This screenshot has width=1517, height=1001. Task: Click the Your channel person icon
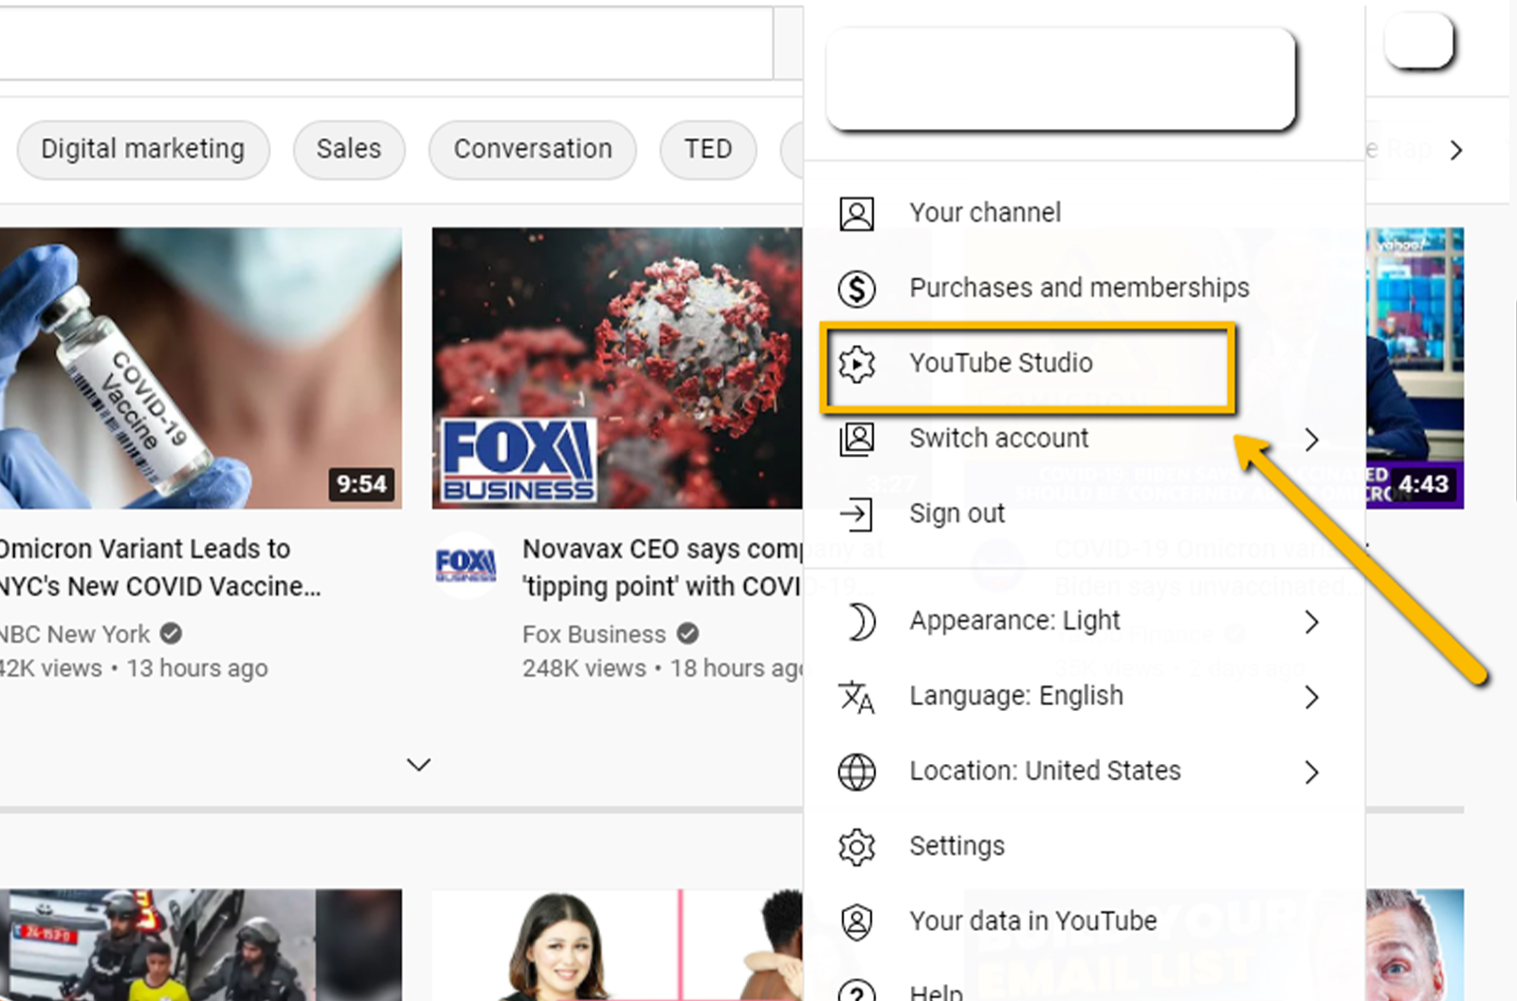click(856, 213)
